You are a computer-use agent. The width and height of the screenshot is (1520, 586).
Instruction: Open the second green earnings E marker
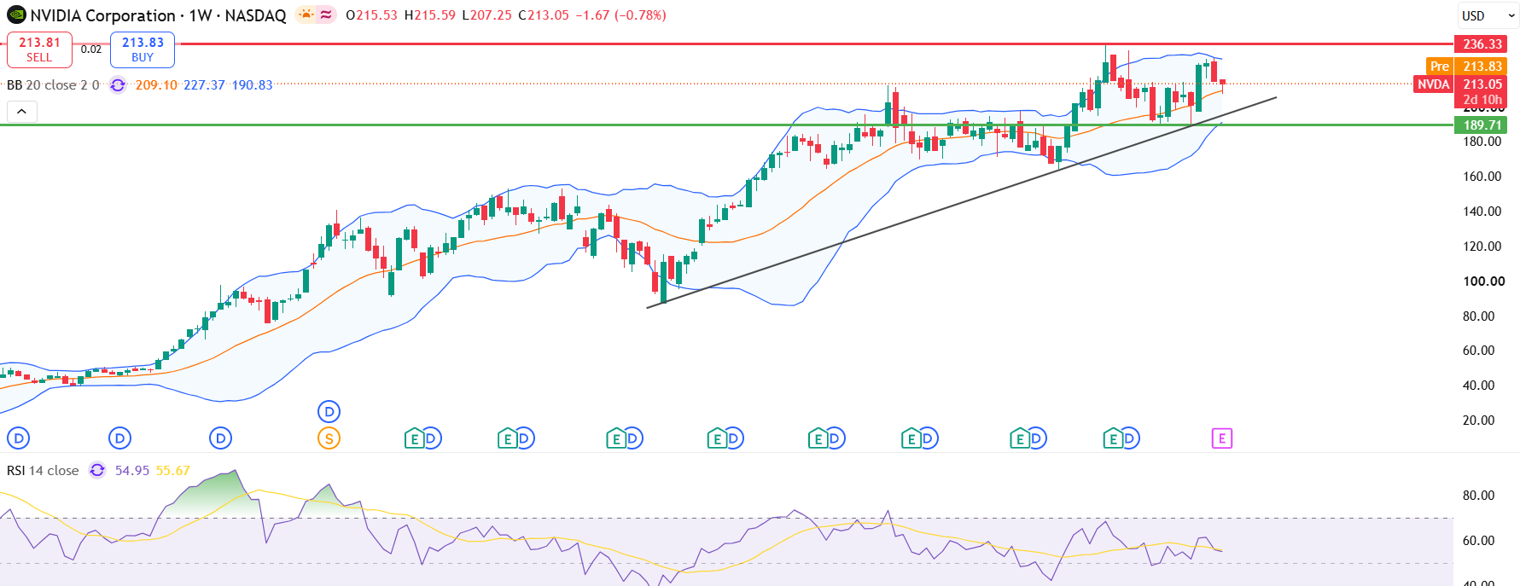click(x=507, y=438)
